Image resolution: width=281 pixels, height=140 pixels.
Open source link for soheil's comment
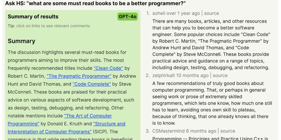coord(211,13)
